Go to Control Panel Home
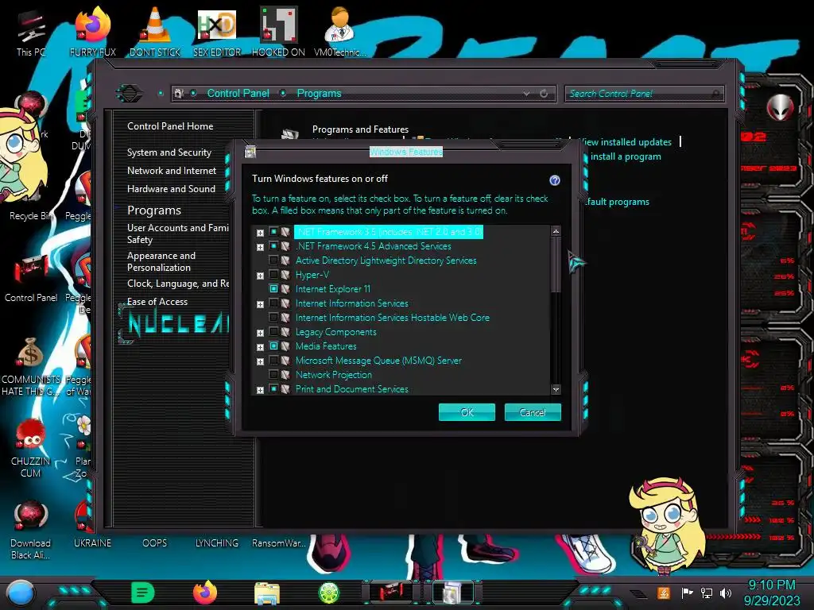This screenshot has width=814, height=610. [x=170, y=126]
